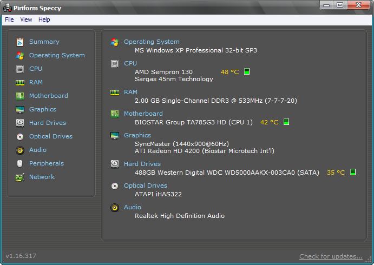Open the Operating System heading in summary

(152, 42)
